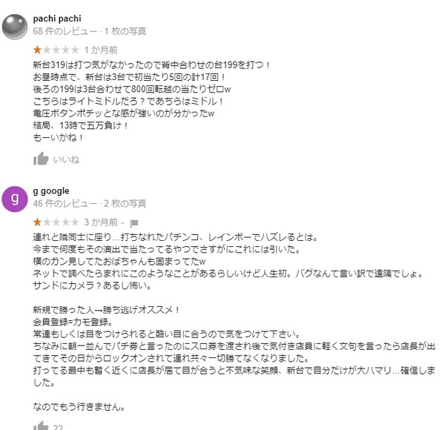Click the '1 か月前' timestamp

(x=101, y=50)
